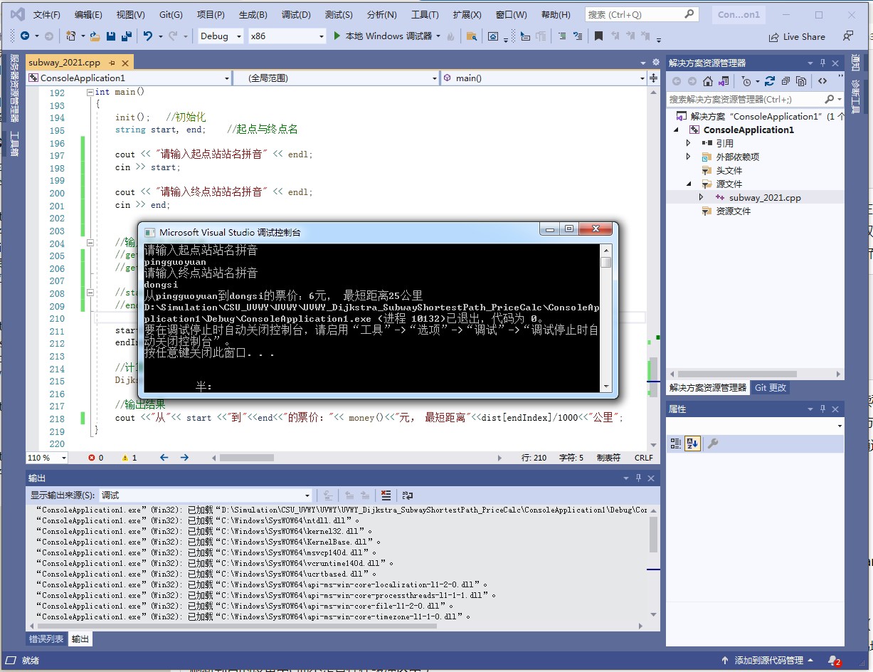Open the 调试(D) menu
The width and height of the screenshot is (873, 672).
[296, 14]
